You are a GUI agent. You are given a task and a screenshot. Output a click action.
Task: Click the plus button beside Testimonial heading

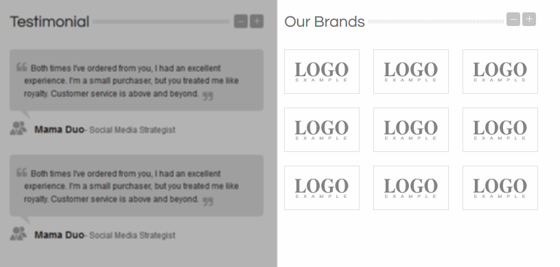(257, 21)
